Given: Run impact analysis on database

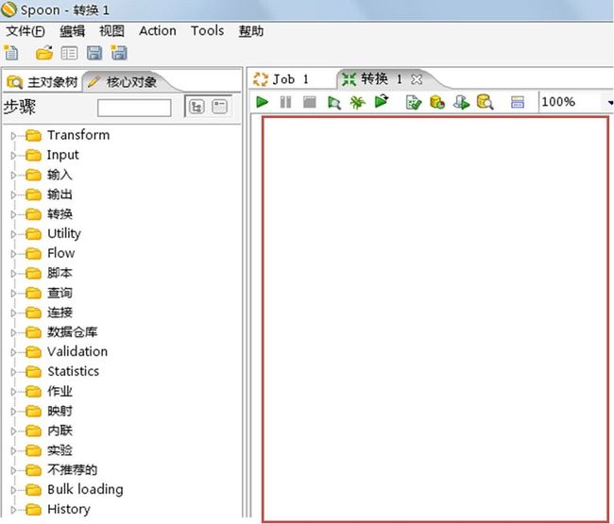Looking at the screenshot, I should point(437,102).
